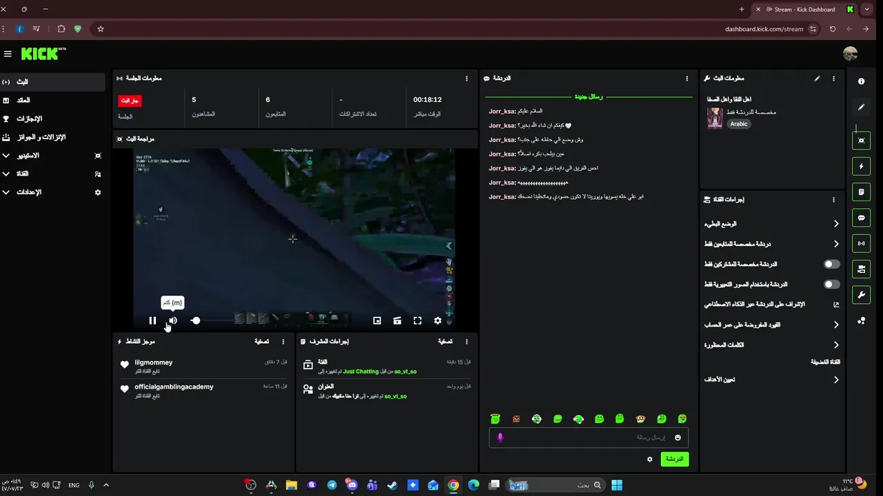Open chat settings gear near send button
The height and width of the screenshot is (496, 883).
pos(649,459)
